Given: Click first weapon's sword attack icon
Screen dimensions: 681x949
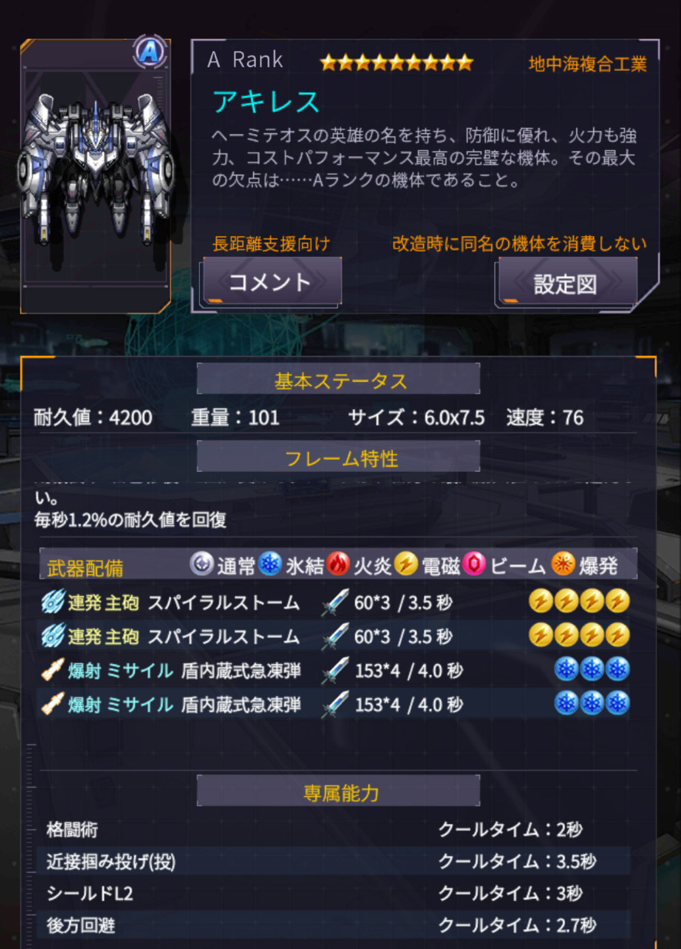Looking at the screenshot, I should click(x=335, y=602).
